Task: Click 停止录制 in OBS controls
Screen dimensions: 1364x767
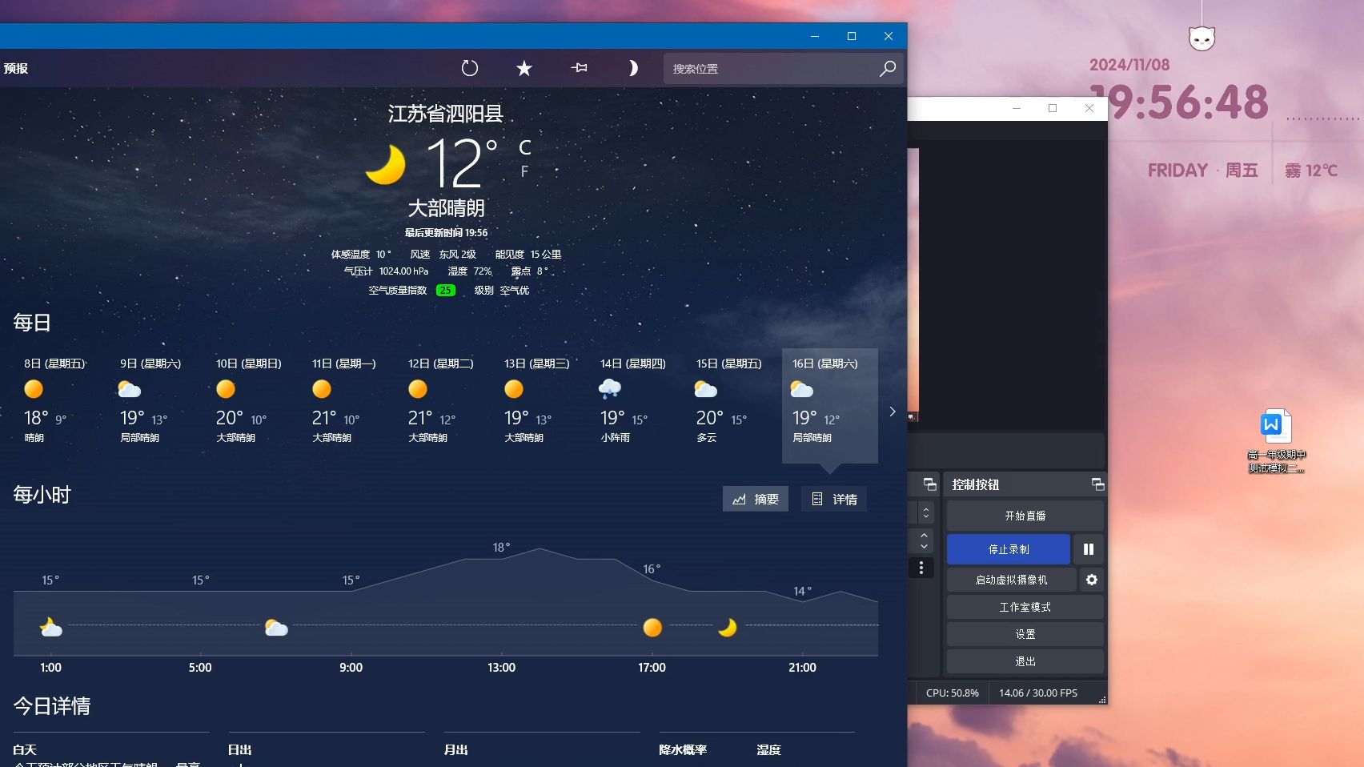Action: click(1009, 549)
